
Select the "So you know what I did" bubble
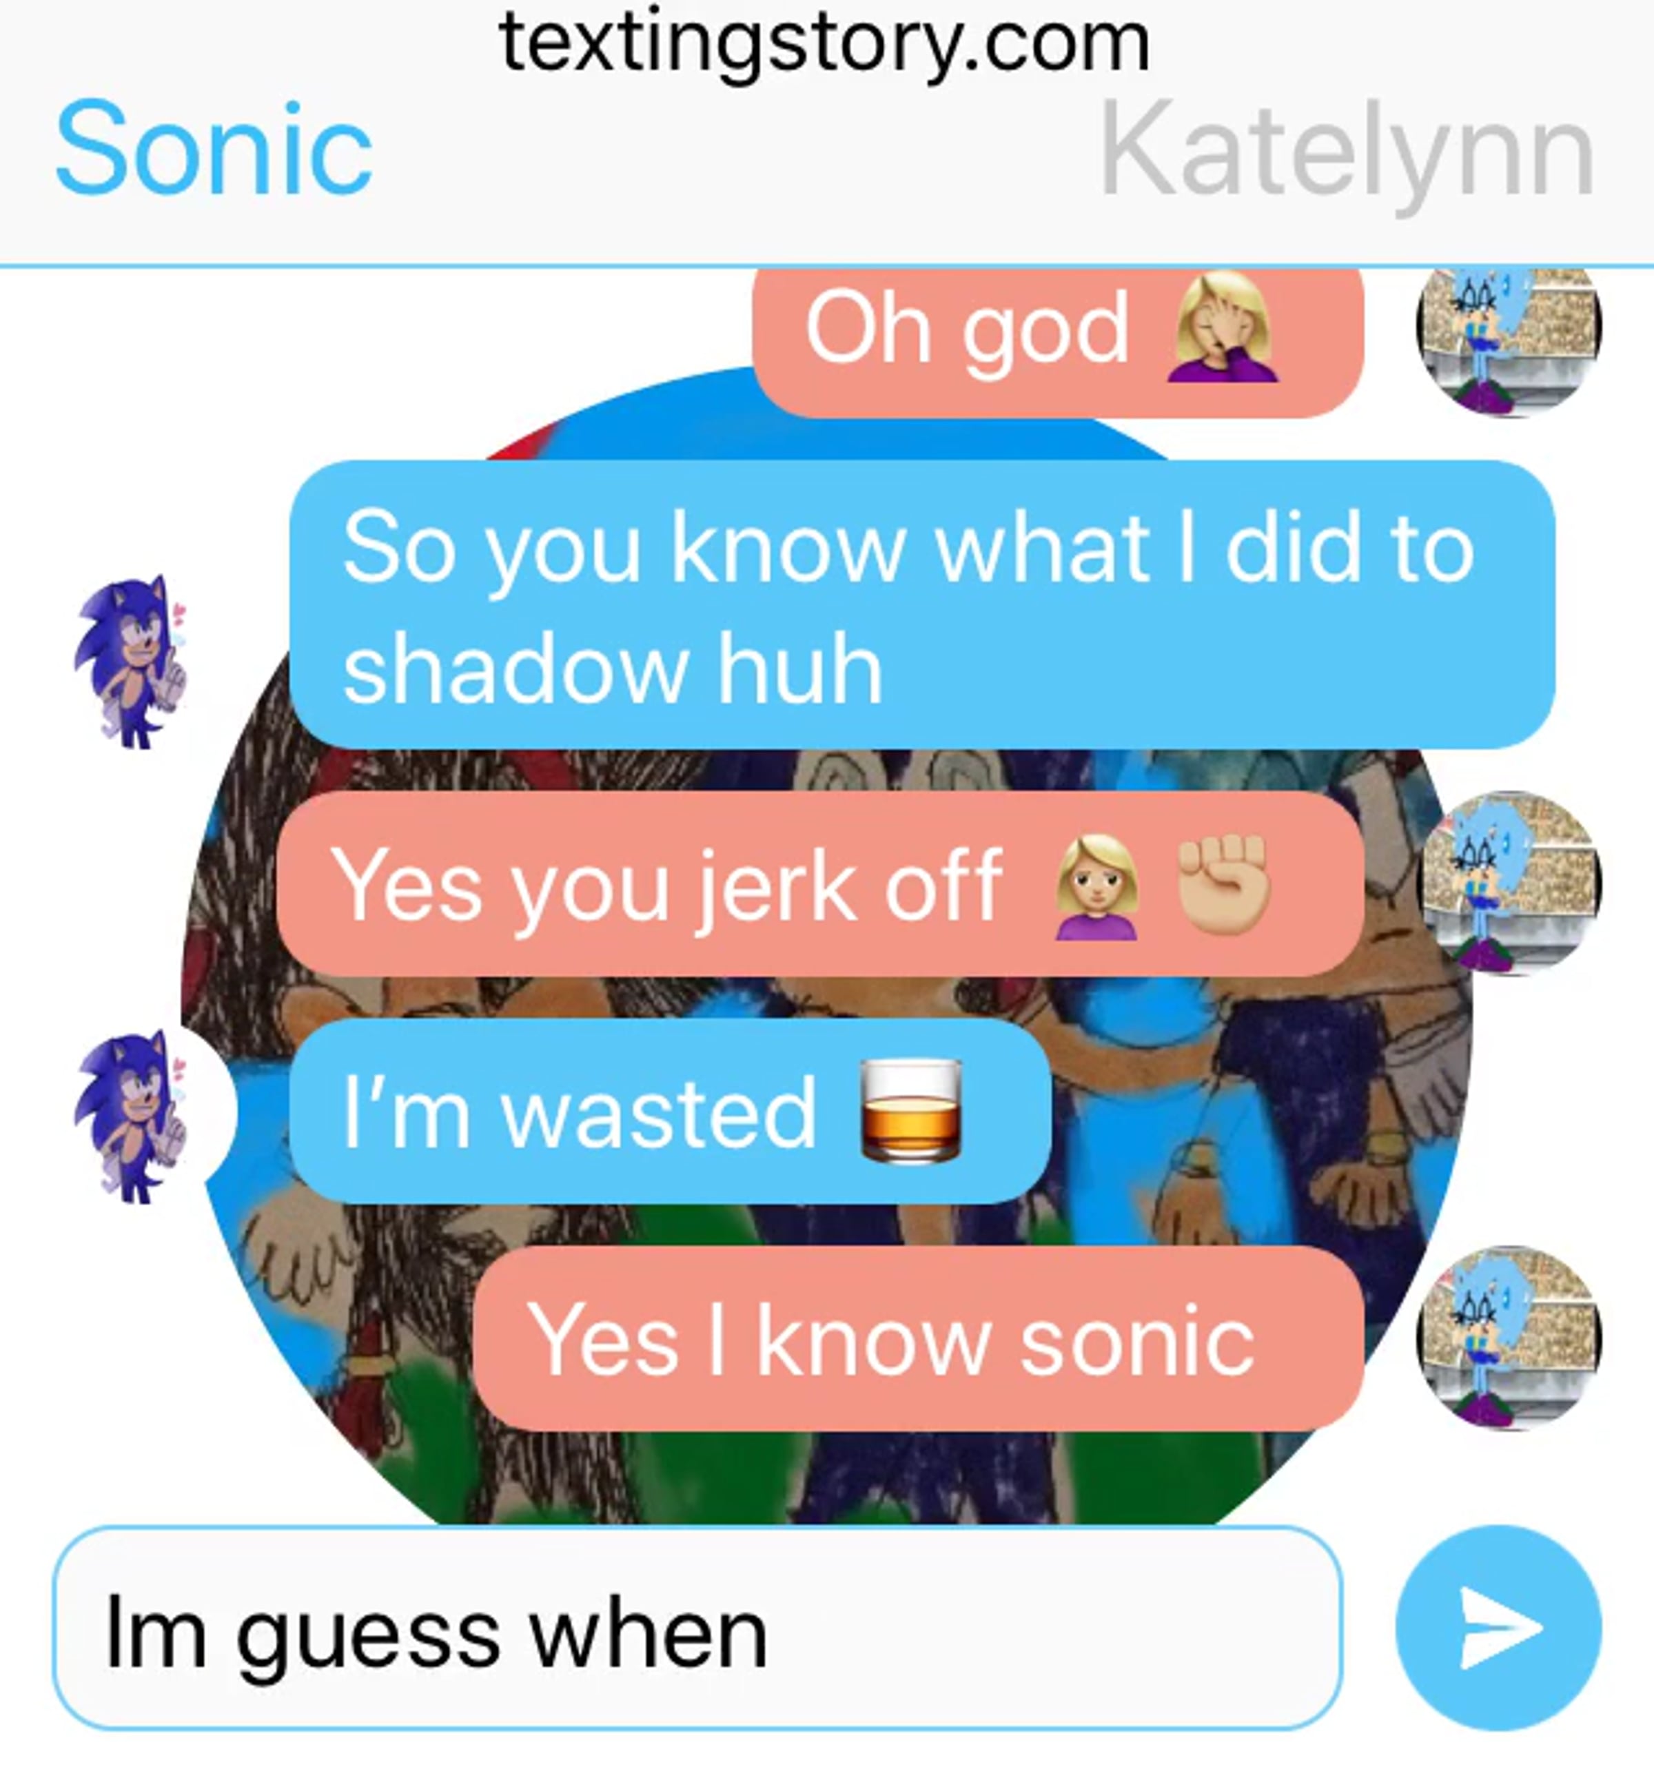pyautogui.click(x=922, y=604)
